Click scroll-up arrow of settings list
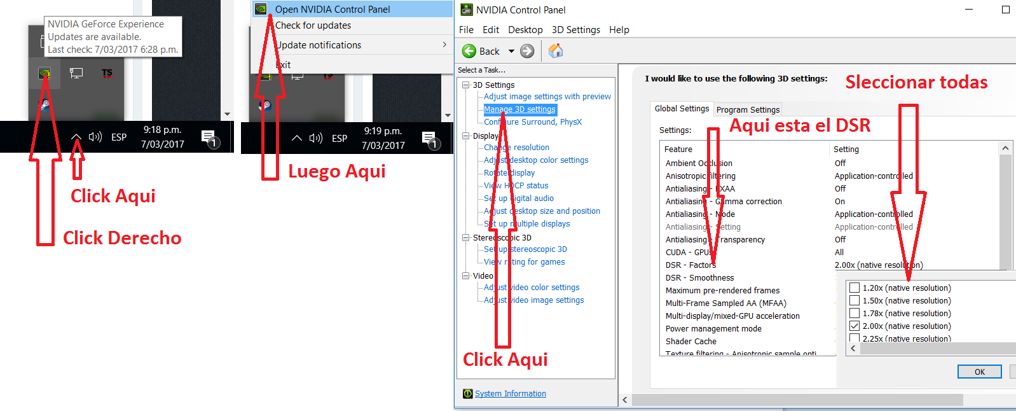Viewport: 1016px width, 411px height. 1005,148
